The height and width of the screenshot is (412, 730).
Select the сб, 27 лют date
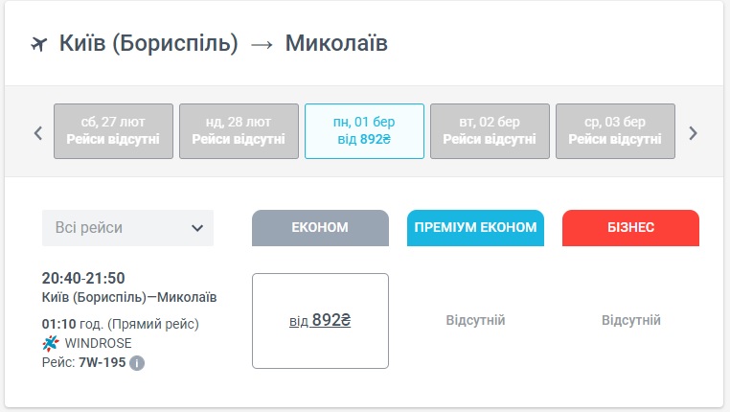tap(113, 130)
